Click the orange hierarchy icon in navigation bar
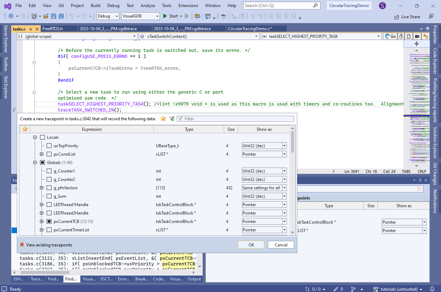 click(426, 36)
